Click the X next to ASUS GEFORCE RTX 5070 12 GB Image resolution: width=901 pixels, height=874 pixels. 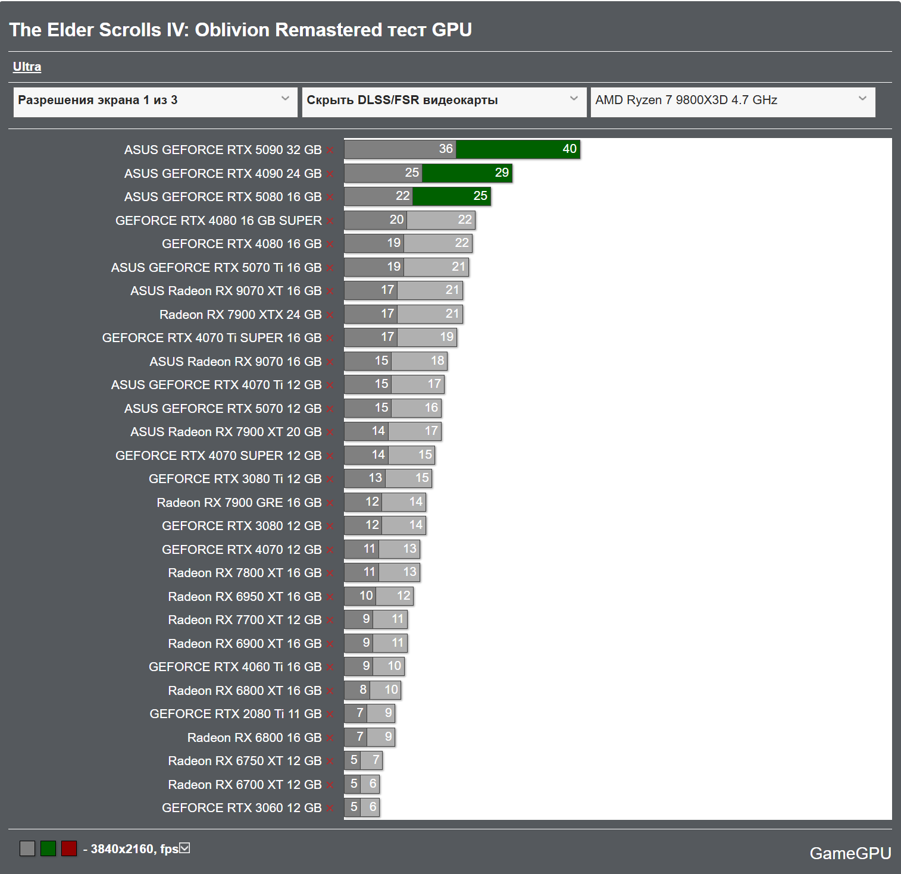330,409
